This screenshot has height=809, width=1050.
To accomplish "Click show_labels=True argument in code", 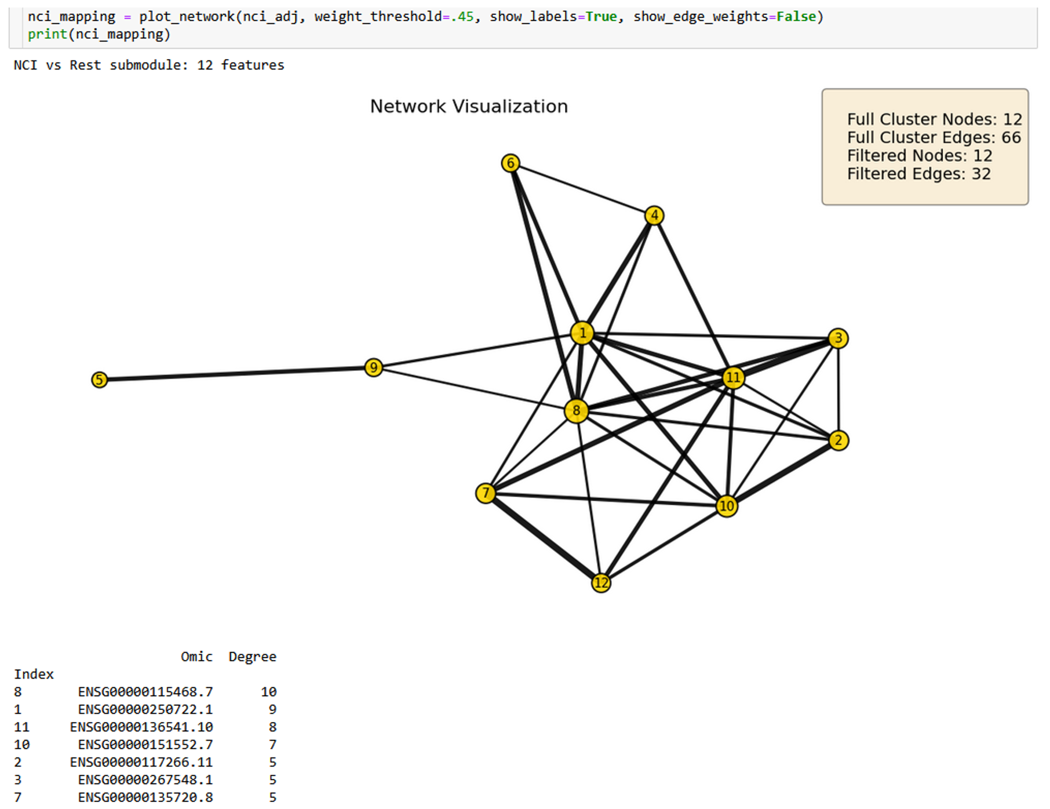I will pos(553,16).
